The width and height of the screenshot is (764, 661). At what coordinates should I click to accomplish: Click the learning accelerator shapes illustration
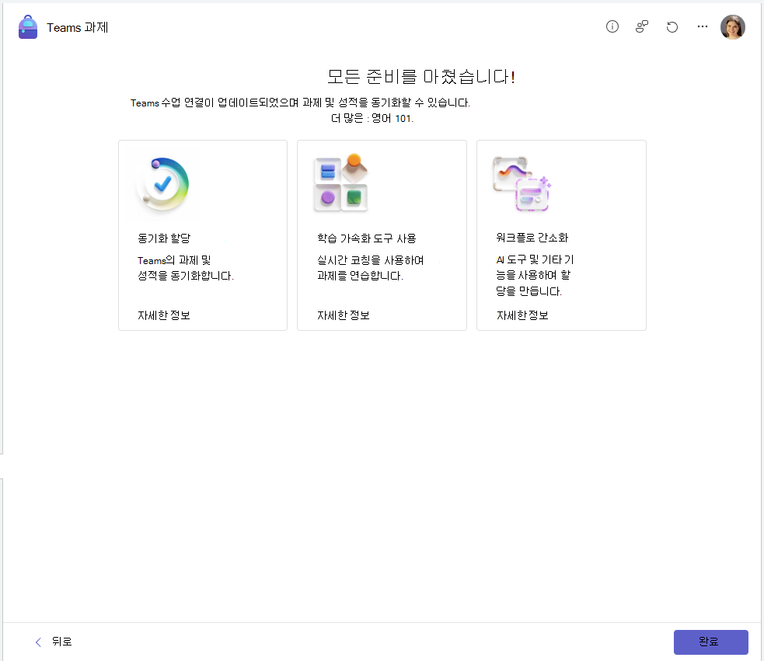pyautogui.click(x=341, y=183)
